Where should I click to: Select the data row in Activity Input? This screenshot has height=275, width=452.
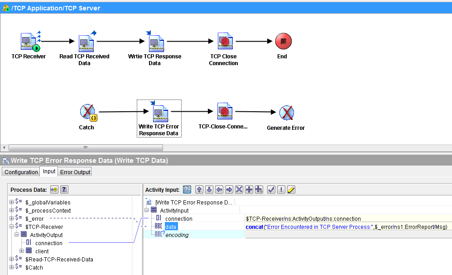click(171, 227)
